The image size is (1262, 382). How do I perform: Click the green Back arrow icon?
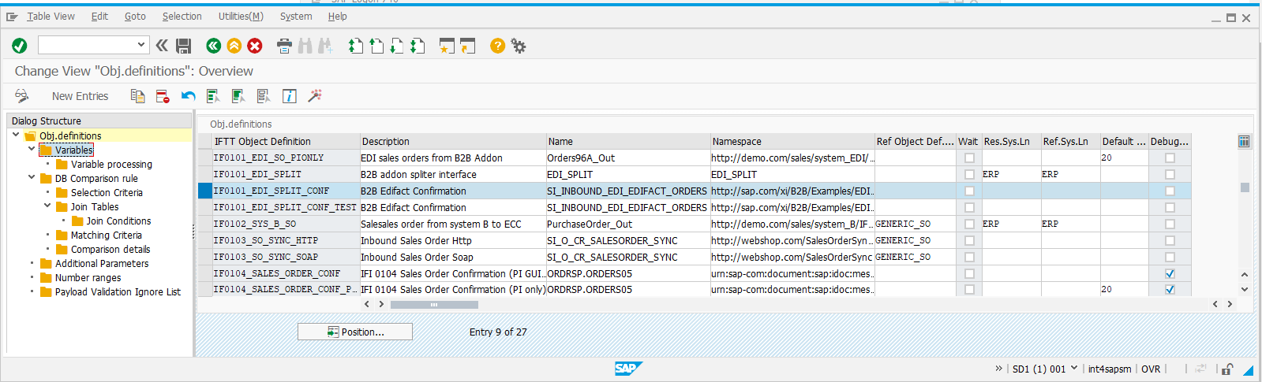click(213, 46)
